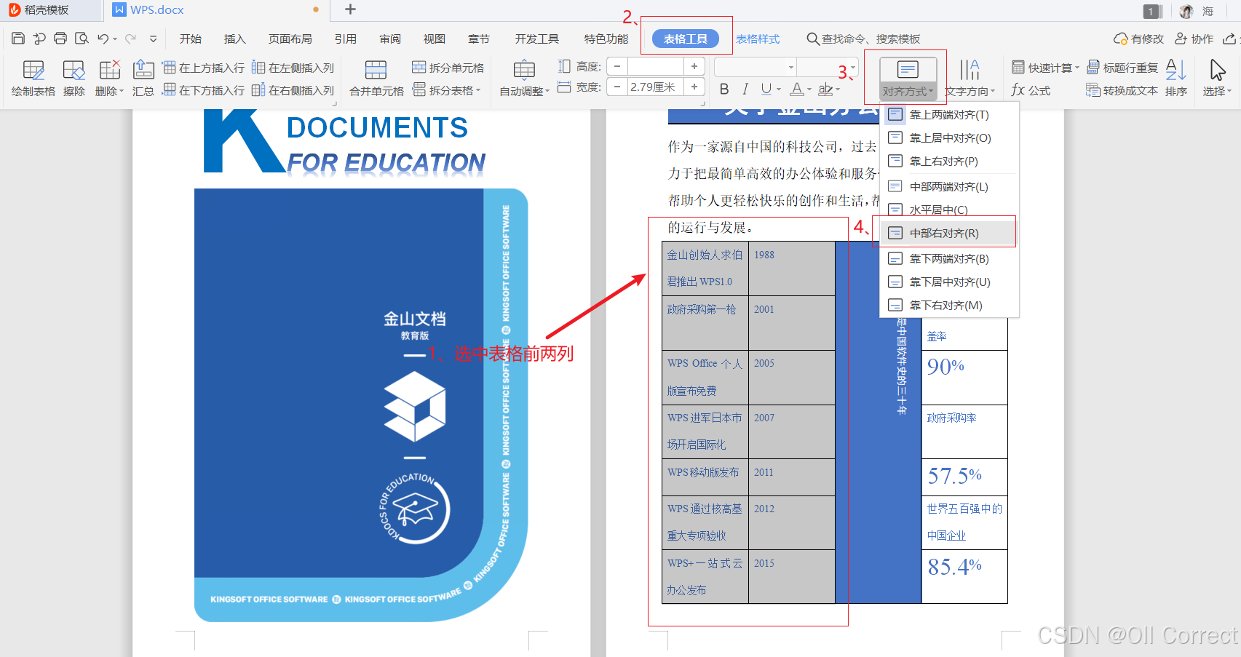Click the Print icon in quick toolbar
Viewport: 1241px width, 657px height.
(60, 39)
